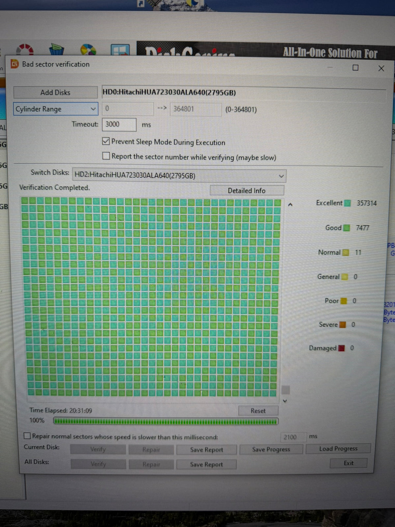The image size is (395, 527).
Task: Open the Cylinder Range dropdown
Action: tap(56, 109)
